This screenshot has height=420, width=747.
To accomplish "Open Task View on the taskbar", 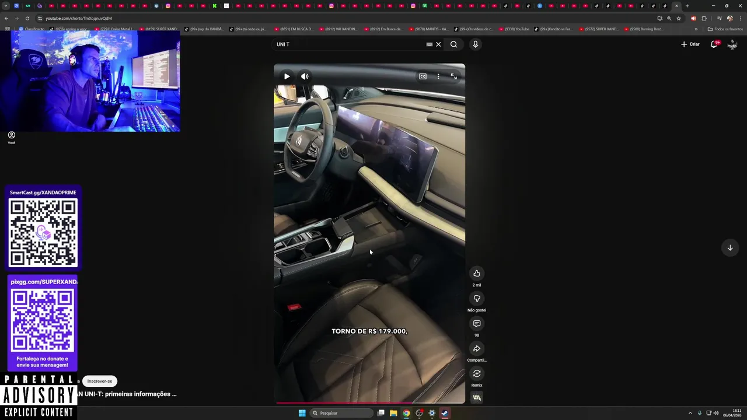I will (381, 413).
